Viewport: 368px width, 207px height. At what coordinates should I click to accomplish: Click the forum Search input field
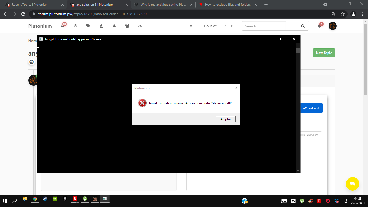click(264, 26)
